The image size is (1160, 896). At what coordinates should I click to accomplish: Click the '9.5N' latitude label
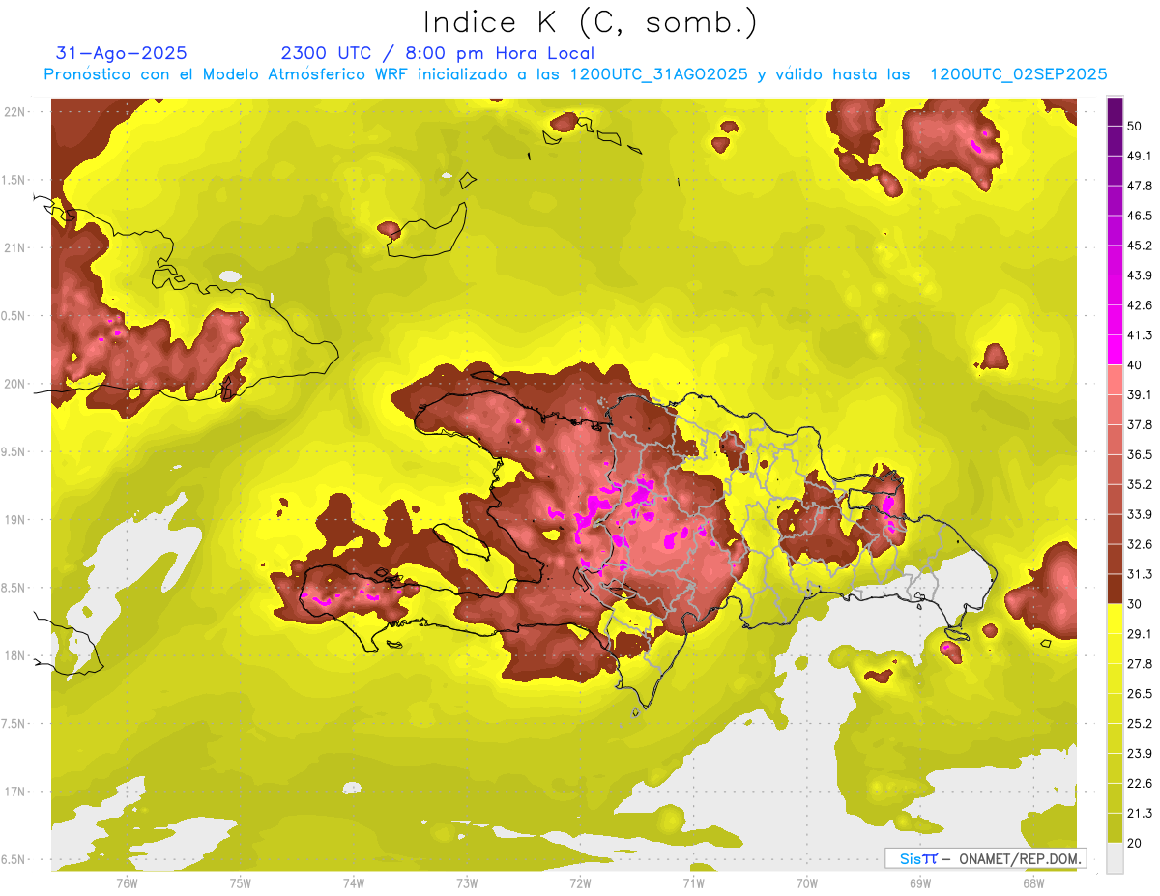point(15,451)
